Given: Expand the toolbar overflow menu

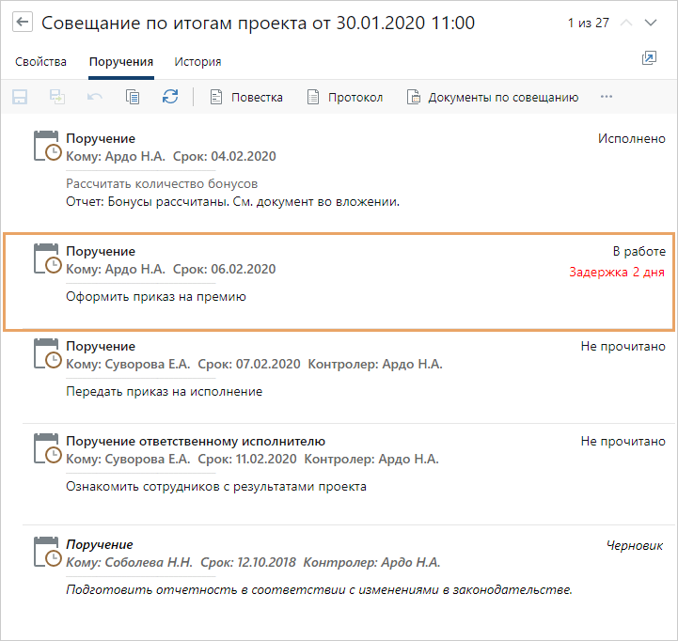Looking at the screenshot, I should pyautogui.click(x=607, y=97).
